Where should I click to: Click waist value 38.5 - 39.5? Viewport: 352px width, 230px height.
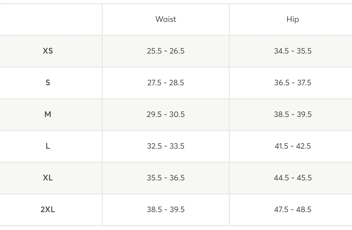[x=166, y=210]
